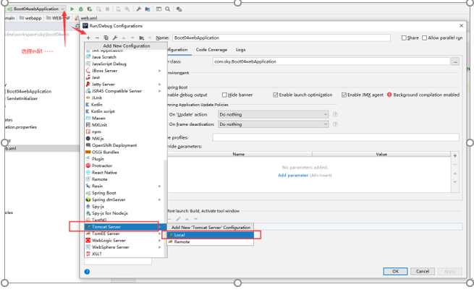Click plus icon to add override parameter
The image size is (474, 292).
[455, 155]
